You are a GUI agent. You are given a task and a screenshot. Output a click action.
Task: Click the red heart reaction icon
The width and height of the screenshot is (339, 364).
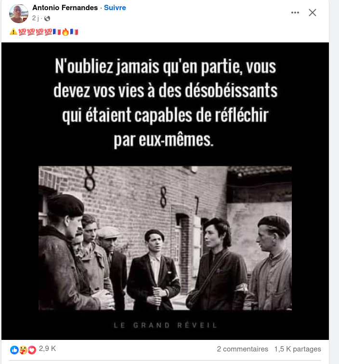click(32, 350)
